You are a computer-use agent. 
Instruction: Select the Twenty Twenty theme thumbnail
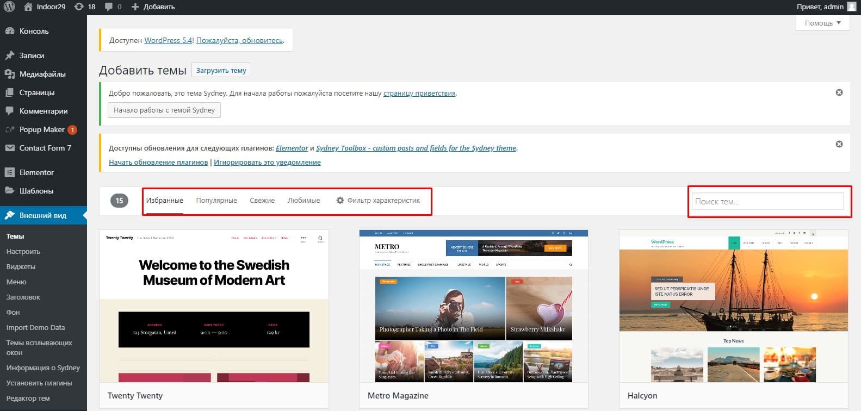[214, 306]
